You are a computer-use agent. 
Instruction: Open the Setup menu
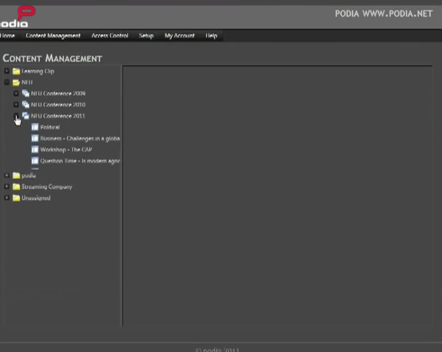pyautogui.click(x=146, y=36)
